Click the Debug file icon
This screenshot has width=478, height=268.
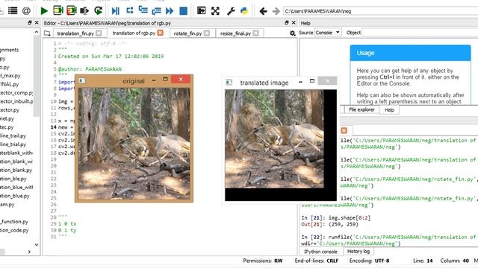tap(116, 11)
